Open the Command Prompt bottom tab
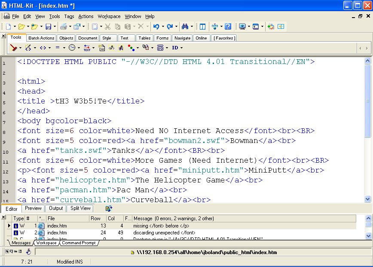 click(79, 243)
